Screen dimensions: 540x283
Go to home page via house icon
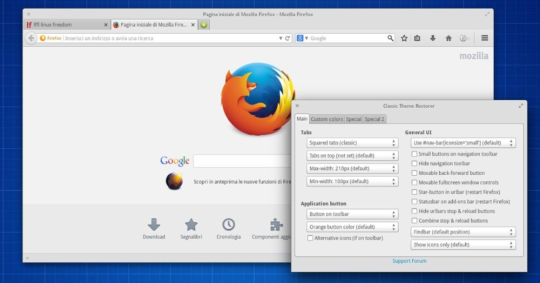449,38
